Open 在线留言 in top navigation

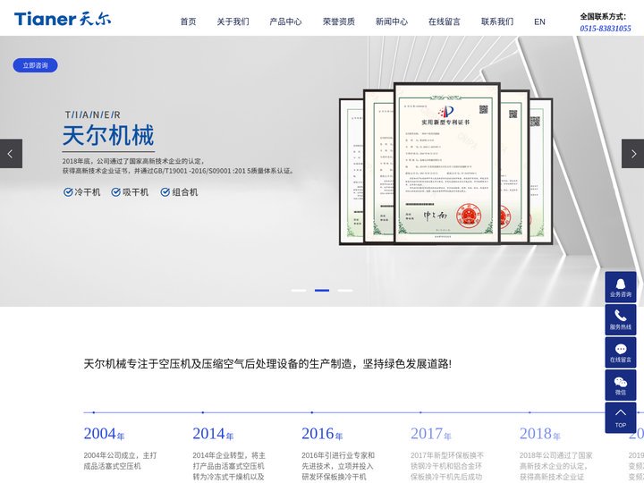point(445,21)
